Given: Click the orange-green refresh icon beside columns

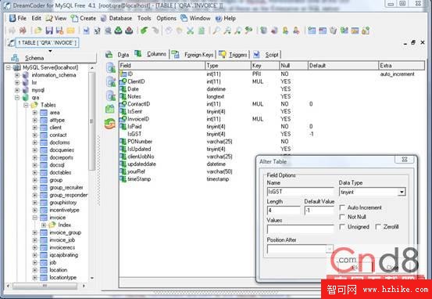Looking at the screenshot, I should coord(110,124).
